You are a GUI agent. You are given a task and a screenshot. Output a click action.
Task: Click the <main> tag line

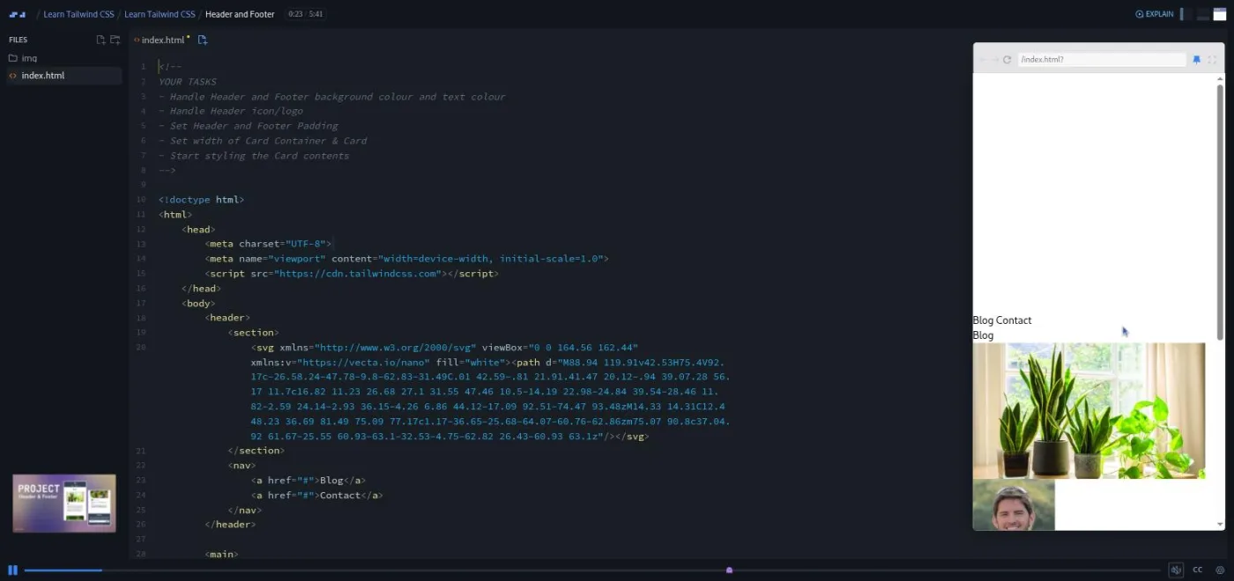coord(221,555)
